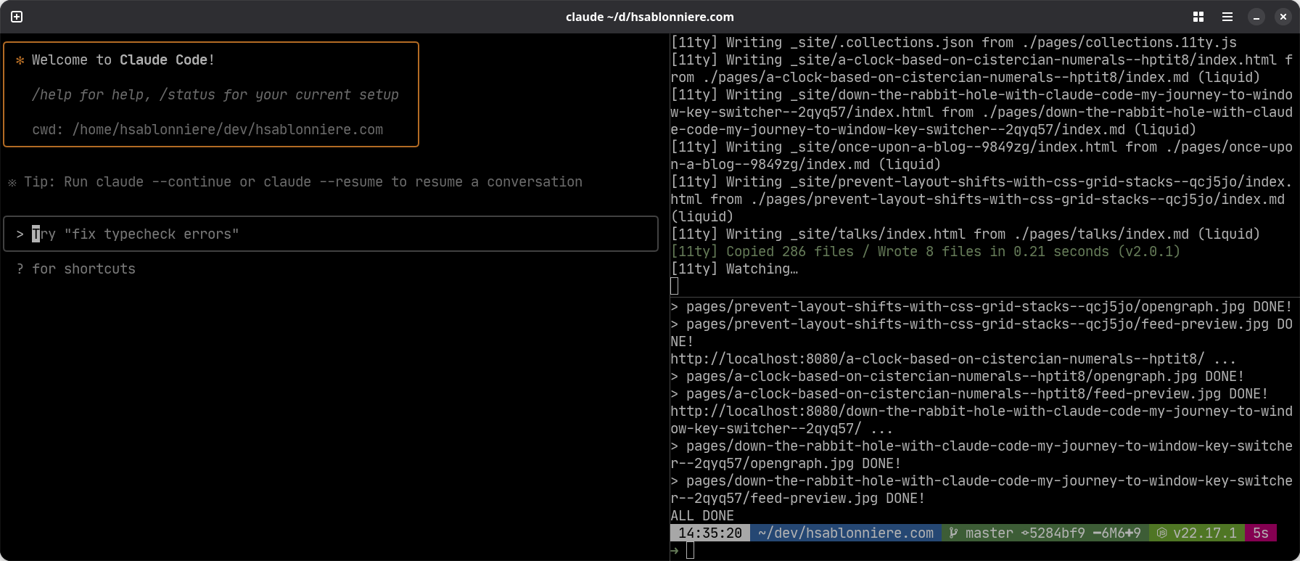The height and width of the screenshot is (561, 1300).
Task: Click the git branch icon beside master
Action: 953,533
